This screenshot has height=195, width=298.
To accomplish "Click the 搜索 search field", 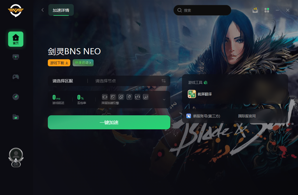I will tap(202, 10).
